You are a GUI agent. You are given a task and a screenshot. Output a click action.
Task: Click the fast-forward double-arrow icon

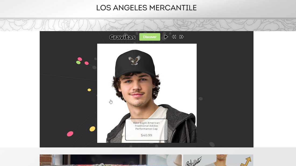[x=182, y=37]
